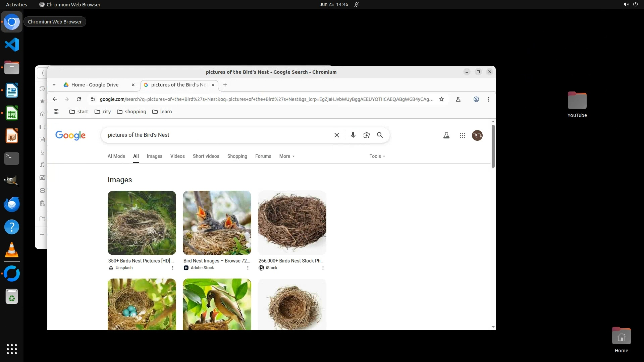Switch to the Images search tab
Screen dimensions: 644x362
click(154, 156)
